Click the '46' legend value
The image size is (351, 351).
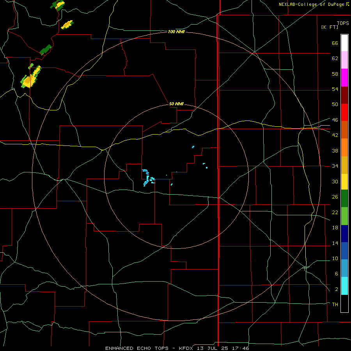coord(335,120)
